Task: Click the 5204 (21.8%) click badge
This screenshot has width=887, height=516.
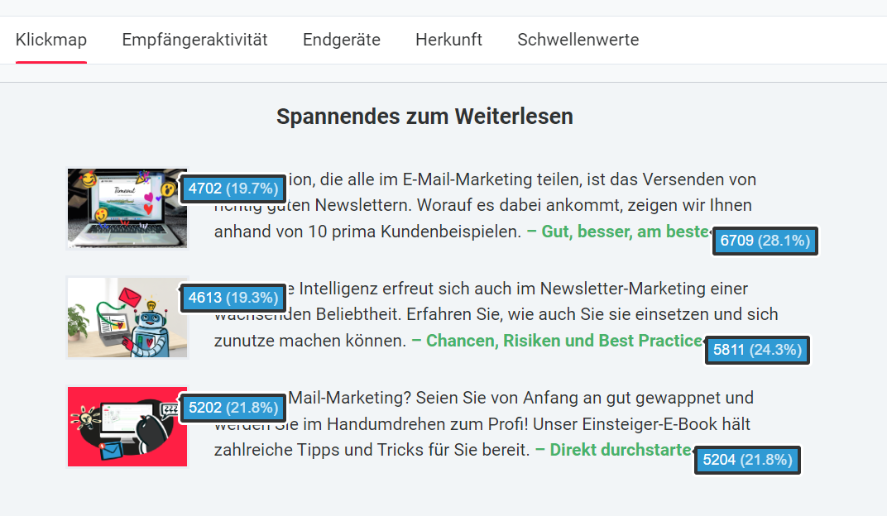Action: (x=747, y=459)
